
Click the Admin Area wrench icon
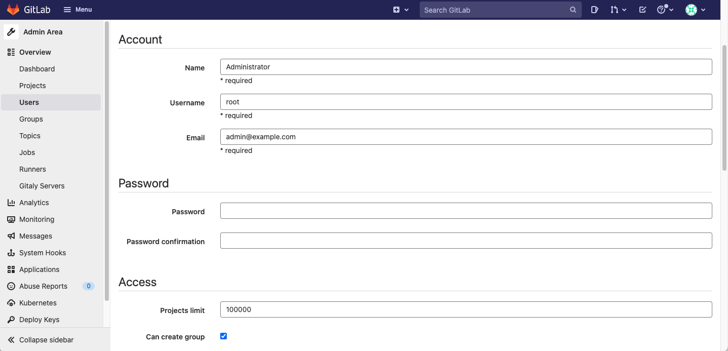point(11,31)
